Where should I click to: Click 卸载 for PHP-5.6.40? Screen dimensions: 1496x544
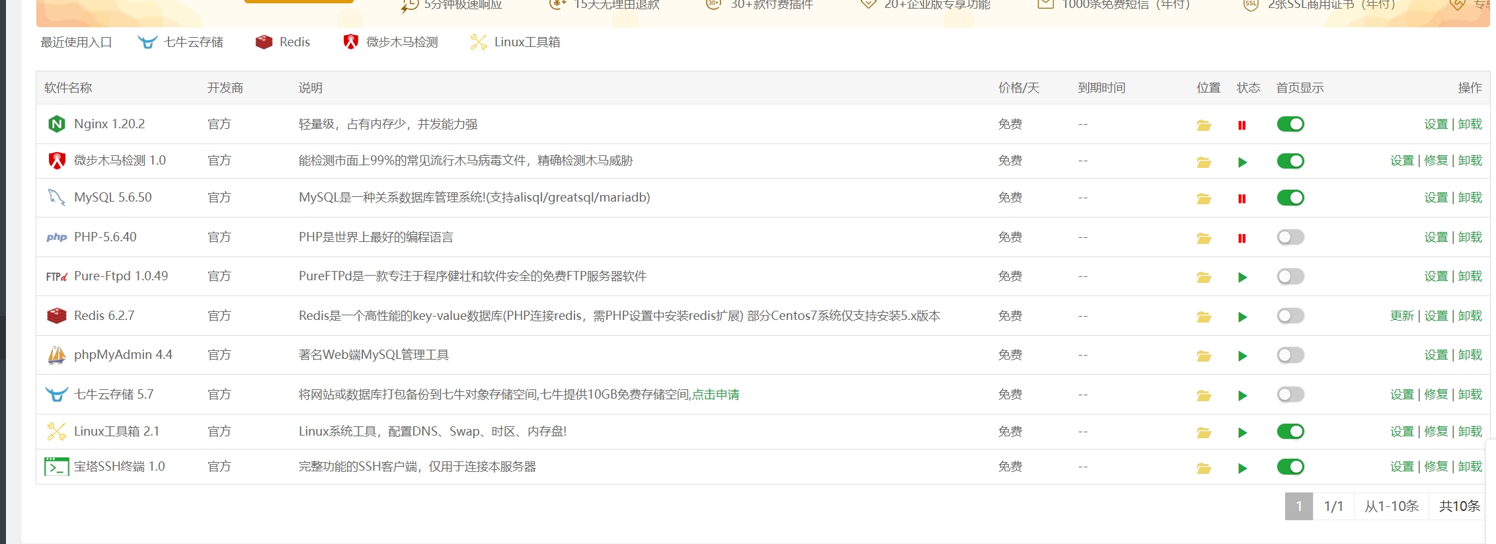(x=1470, y=237)
